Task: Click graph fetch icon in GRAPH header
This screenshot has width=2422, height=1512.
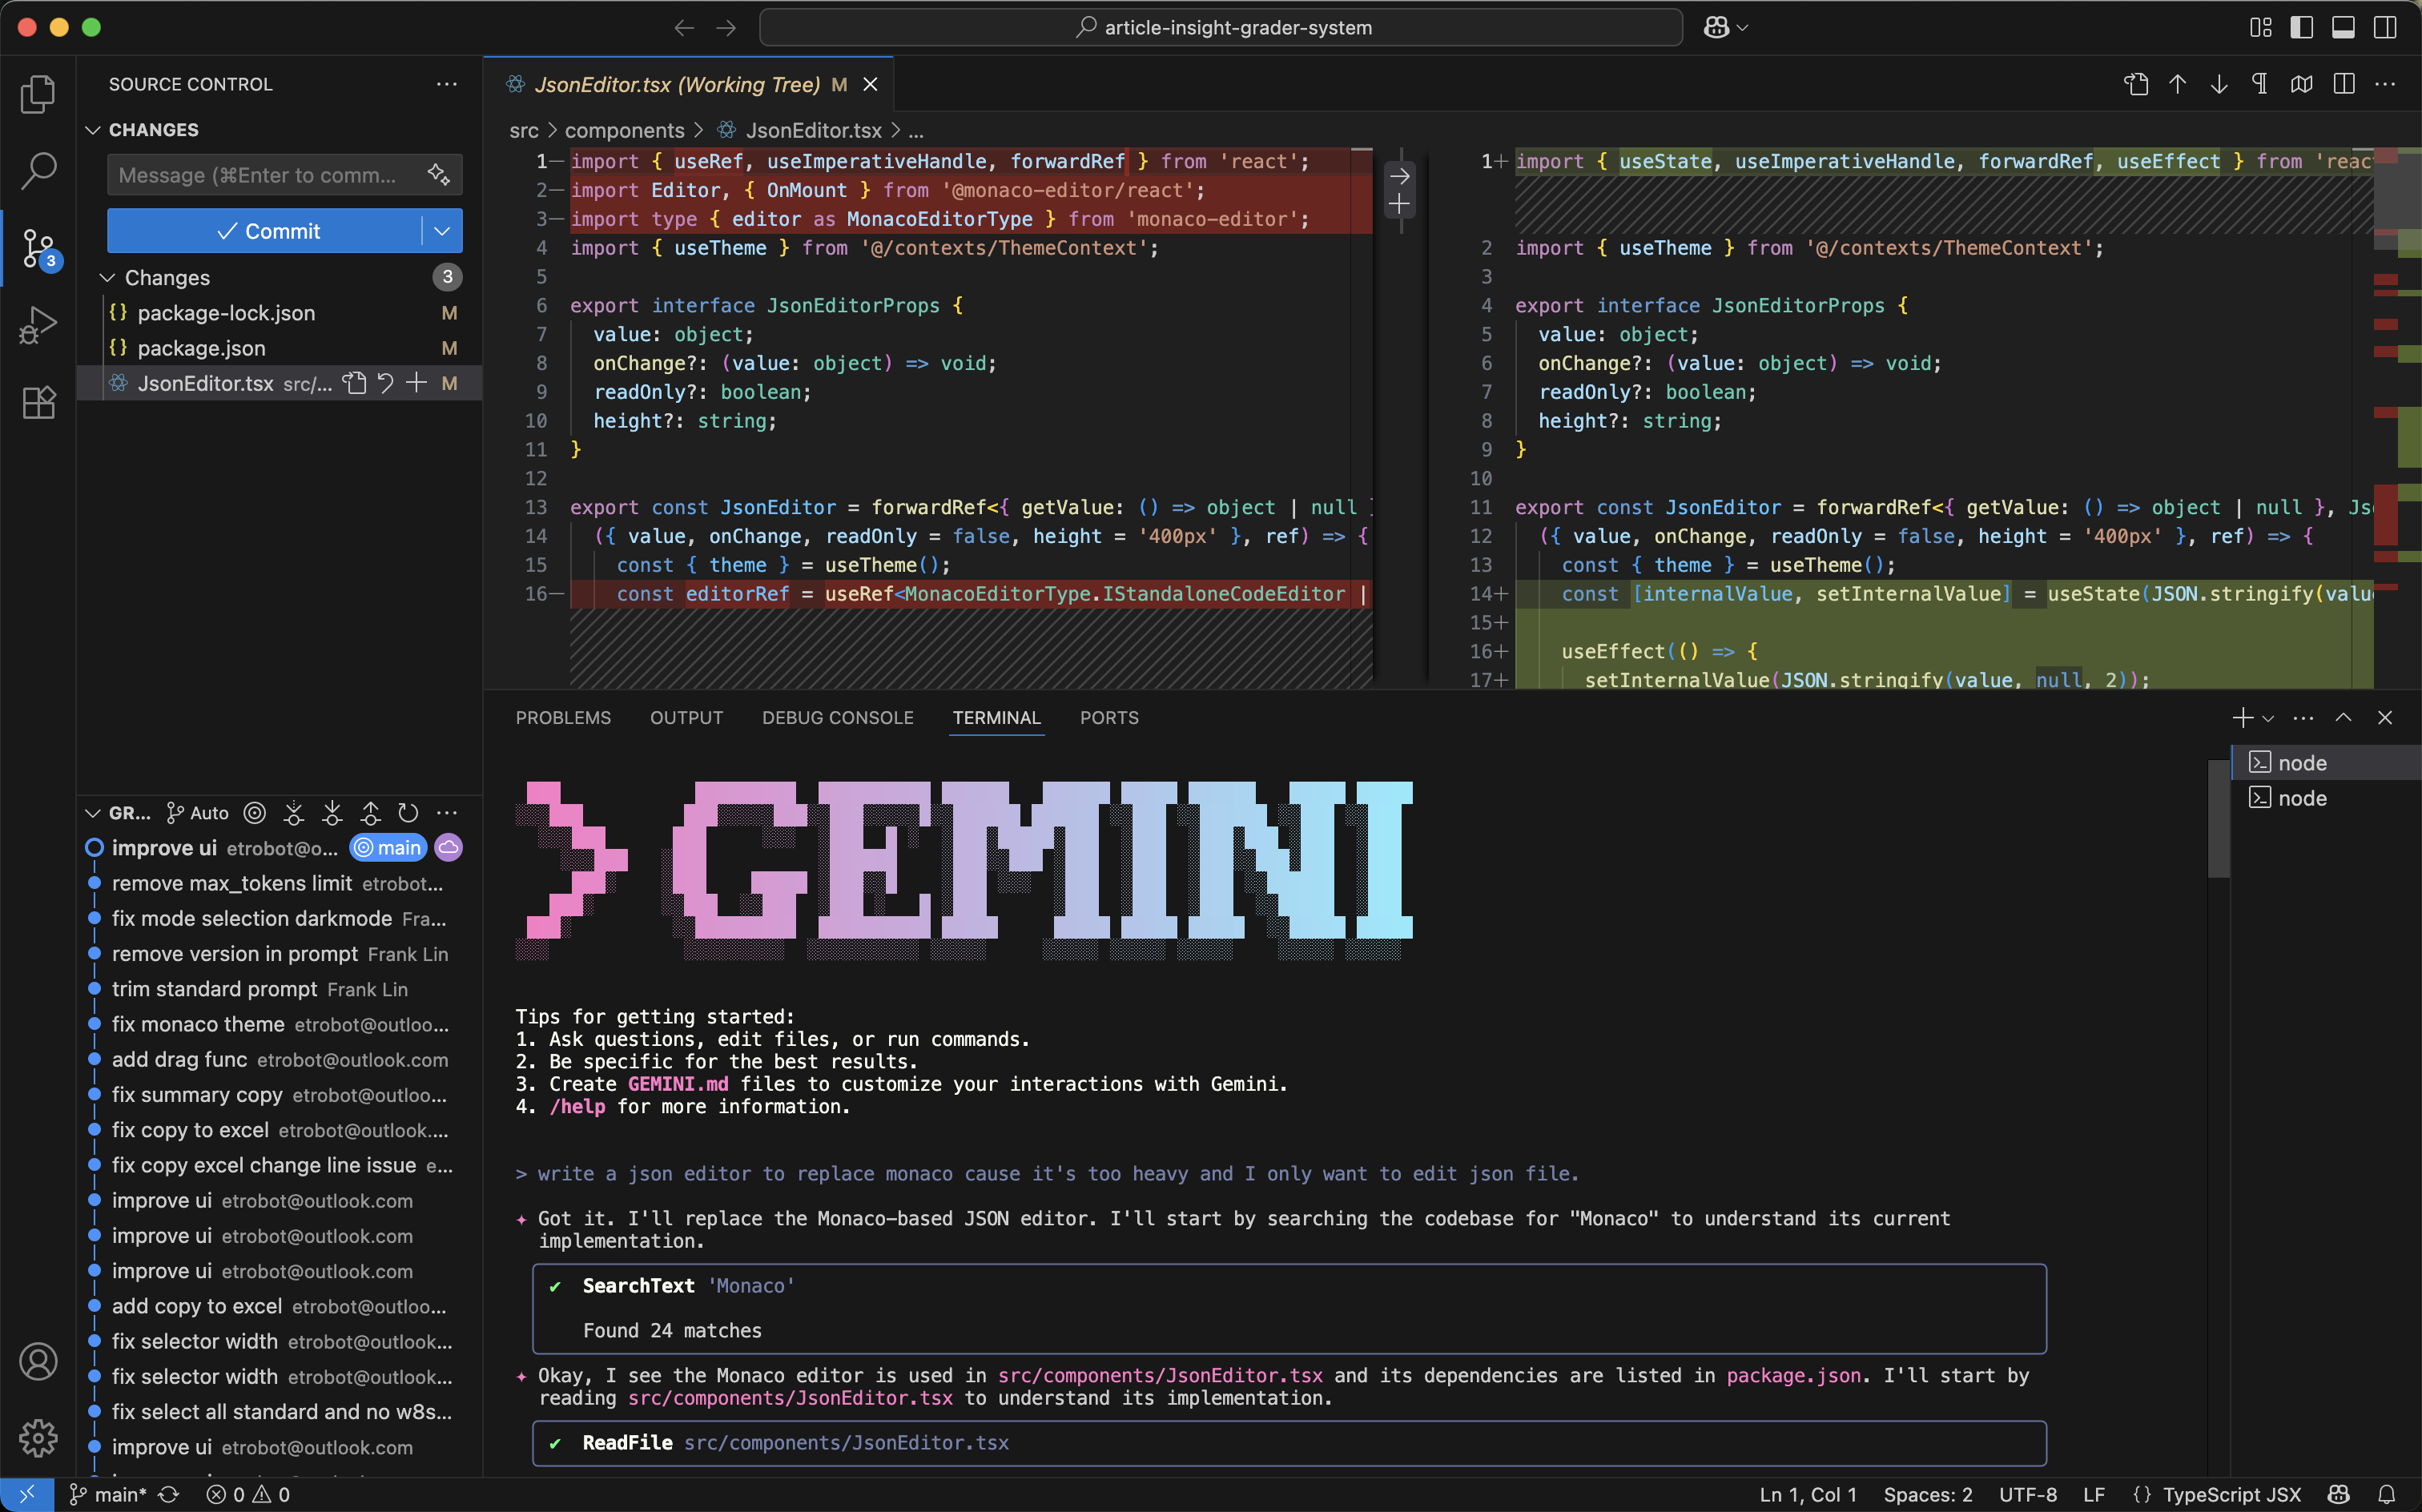Action: click(294, 813)
